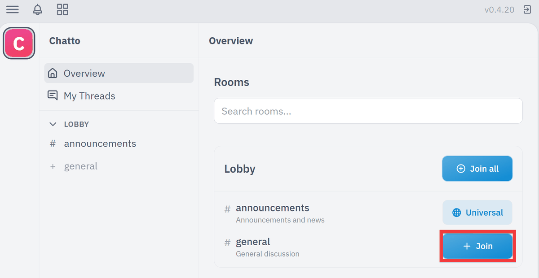Image resolution: width=539 pixels, height=278 pixels.
Task: Click the globe icon in Universal badge
Action: tap(456, 213)
